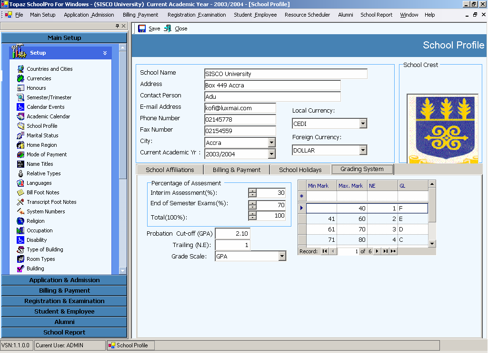
Task: Collapse the Setup panel chevron
Action: [105, 53]
